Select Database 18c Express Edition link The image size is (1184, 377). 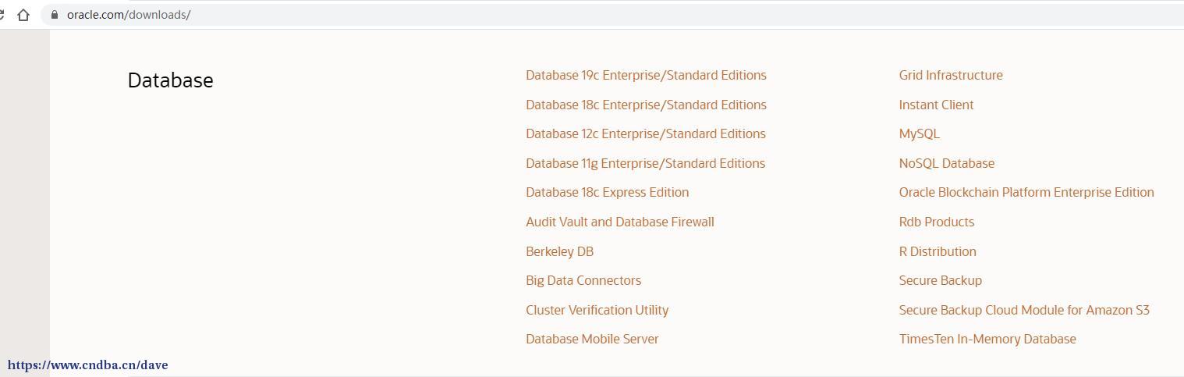click(607, 193)
